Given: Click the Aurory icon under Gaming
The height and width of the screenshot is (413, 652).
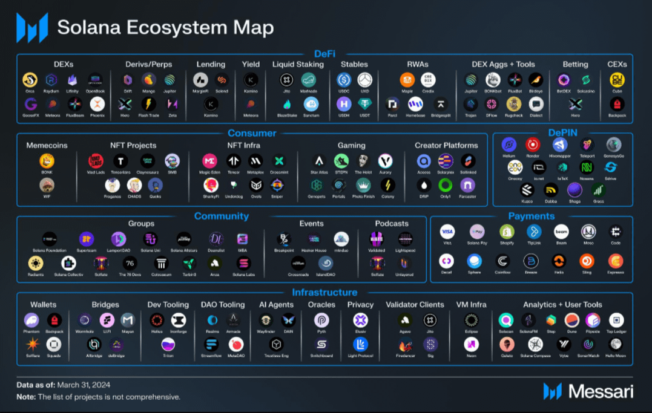Looking at the screenshot, I should coord(385,161).
